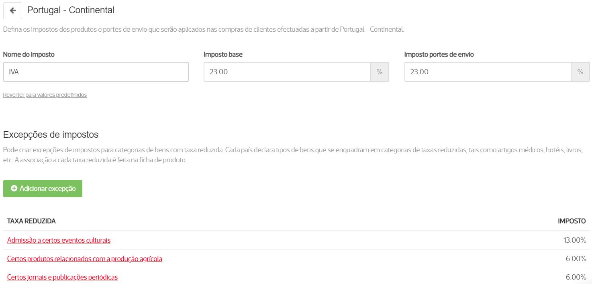Click the 6.00% value for agricultural products

tap(576, 259)
